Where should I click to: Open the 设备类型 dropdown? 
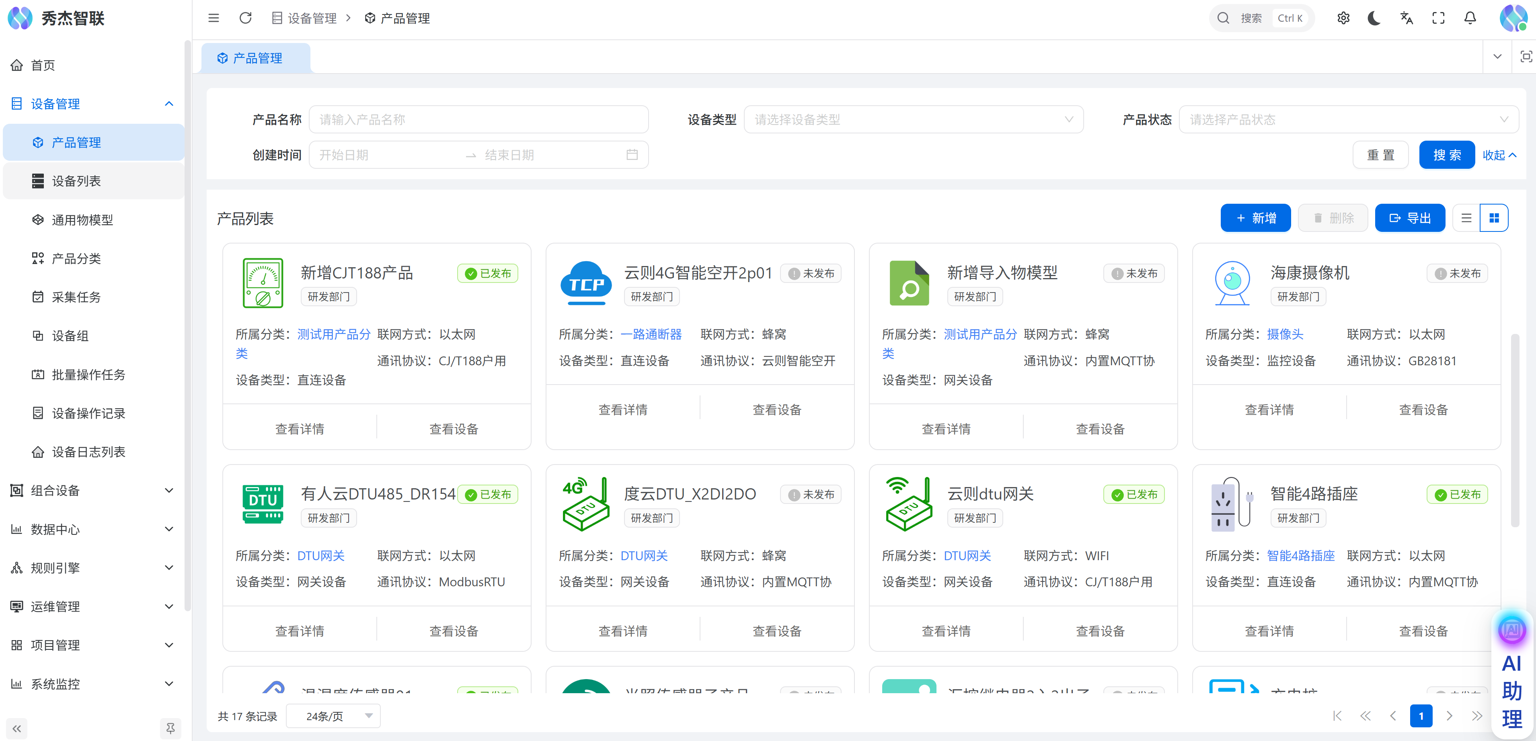click(913, 120)
